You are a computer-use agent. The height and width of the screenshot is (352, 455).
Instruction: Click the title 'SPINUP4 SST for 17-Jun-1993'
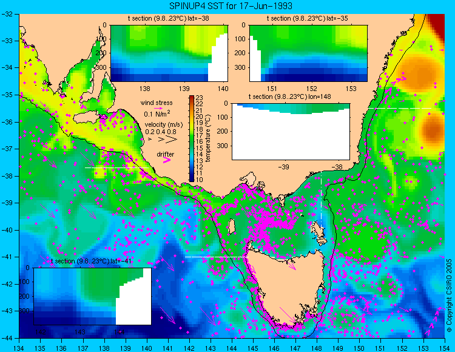pyautogui.click(x=231, y=5)
